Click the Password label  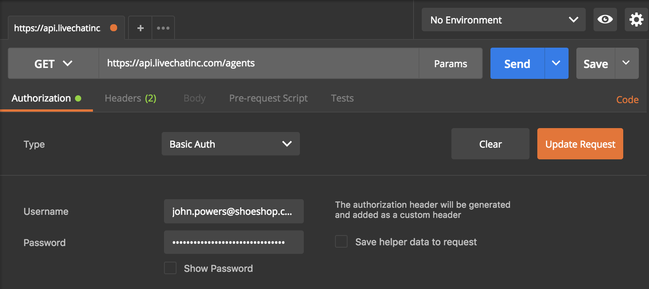(x=45, y=243)
